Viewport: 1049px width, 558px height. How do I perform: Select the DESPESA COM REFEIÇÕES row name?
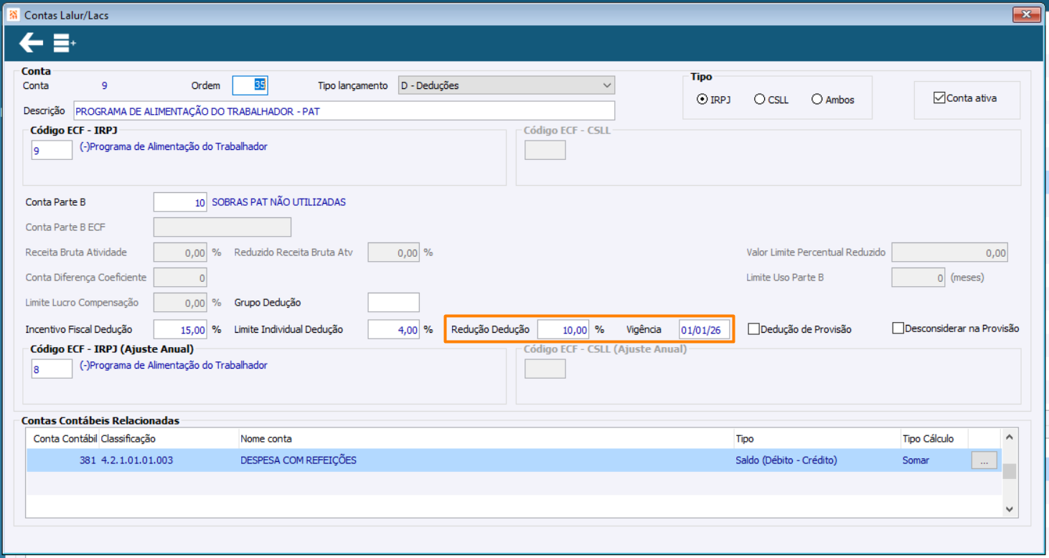click(298, 460)
